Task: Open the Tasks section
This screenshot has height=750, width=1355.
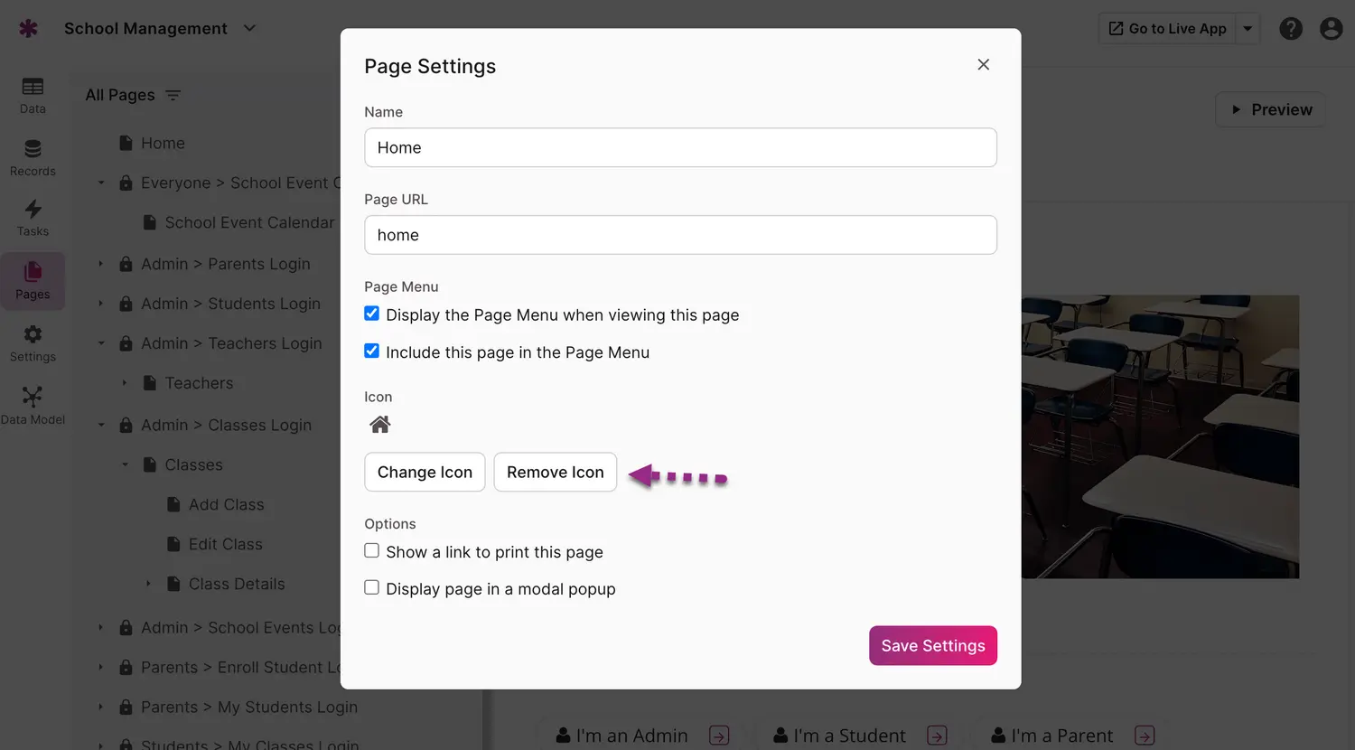Action: click(32, 216)
